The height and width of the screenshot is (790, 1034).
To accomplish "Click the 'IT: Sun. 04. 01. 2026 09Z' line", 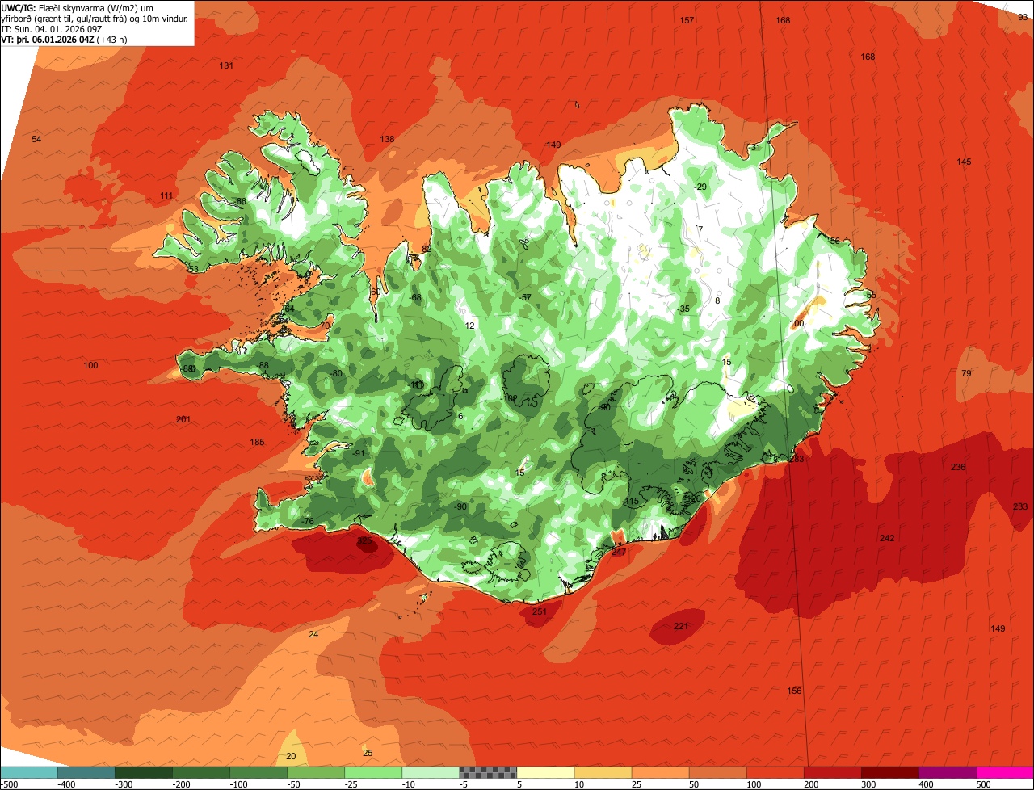I will pos(50,28).
